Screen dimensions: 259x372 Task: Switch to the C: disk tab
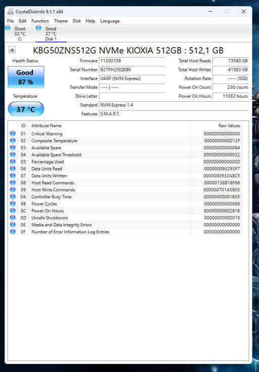coord(20,34)
